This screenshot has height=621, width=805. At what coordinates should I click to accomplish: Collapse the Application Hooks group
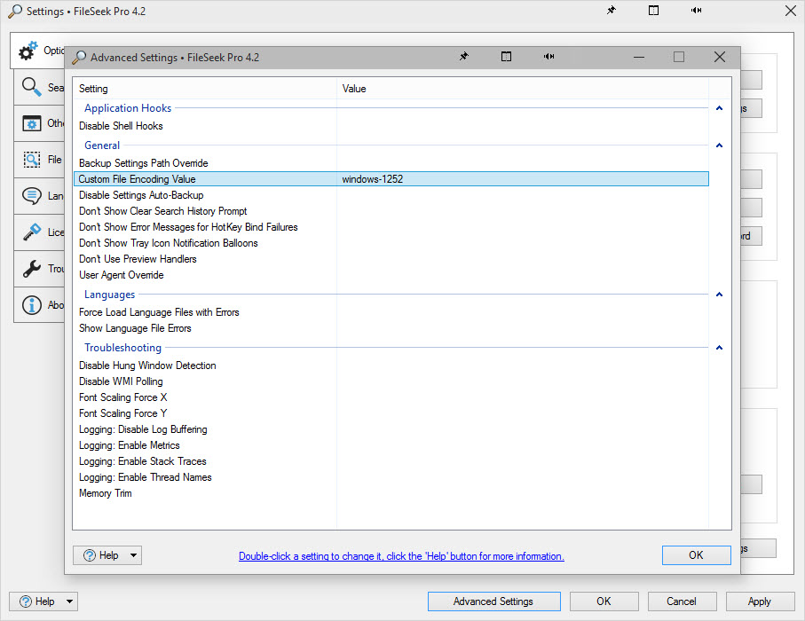719,108
